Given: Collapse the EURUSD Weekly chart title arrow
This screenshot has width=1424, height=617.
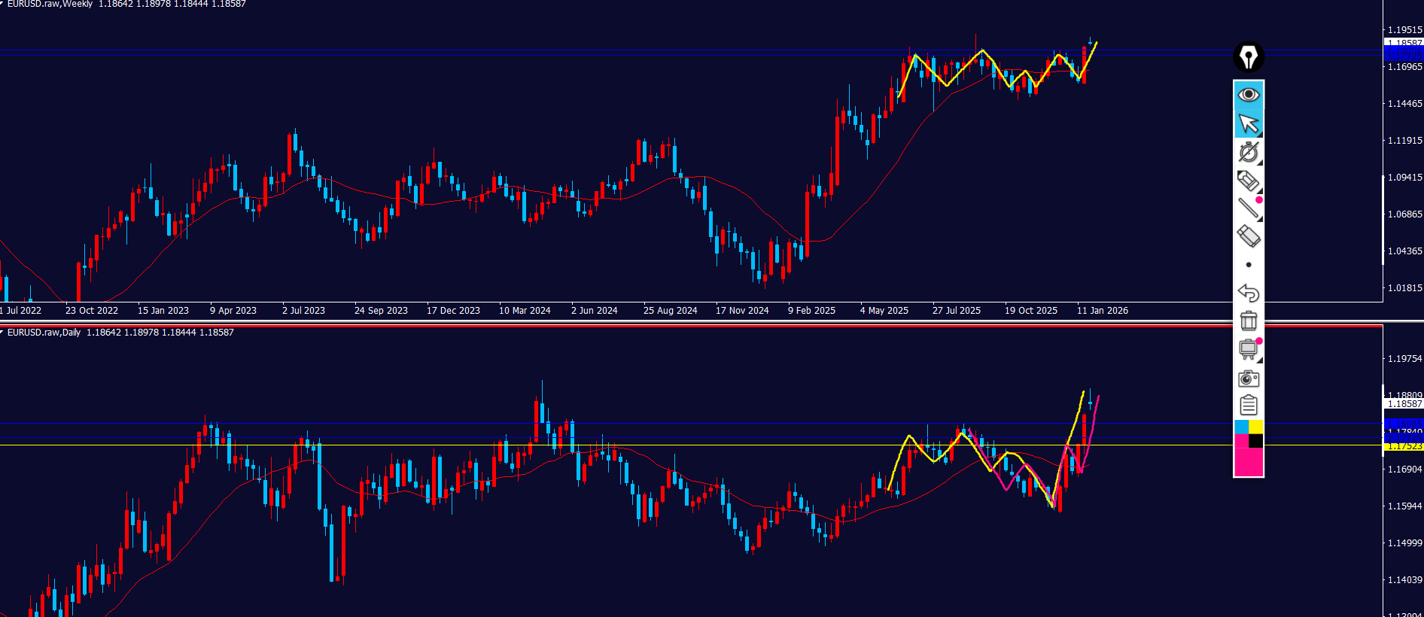Looking at the screenshot, I should [x=2, y=4].
